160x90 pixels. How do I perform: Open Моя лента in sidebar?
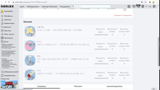(7, 34)
